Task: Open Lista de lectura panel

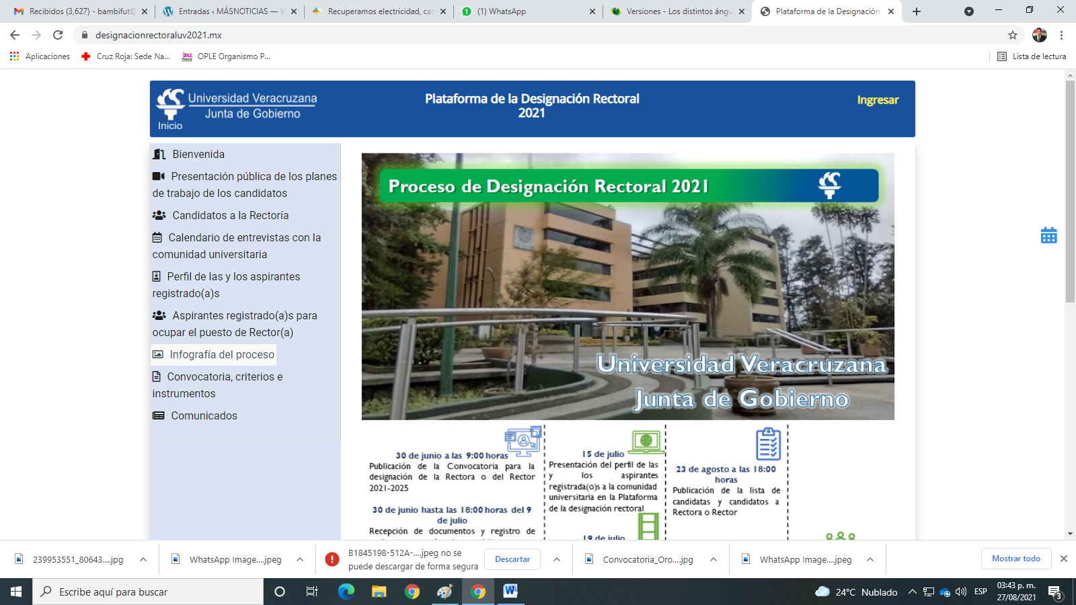Action: (x=1032, y=56)
